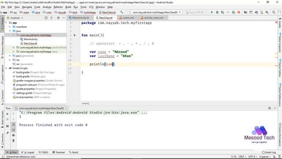282x159 pixels.
Task: Close the Run configuration tab
Action: (x=66, y=108)
